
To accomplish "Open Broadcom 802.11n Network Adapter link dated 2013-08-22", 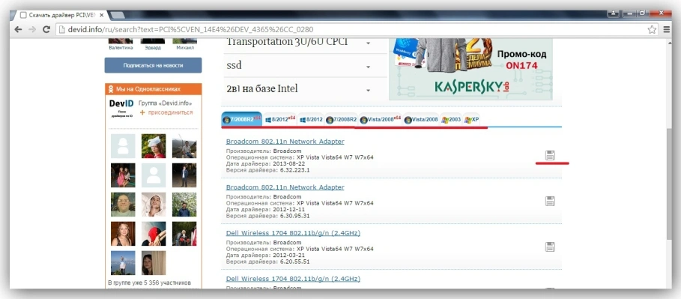I will click(x=285, y=141).
